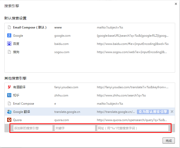Click the {google:baseURL}search URL

(x=133, y=36)
